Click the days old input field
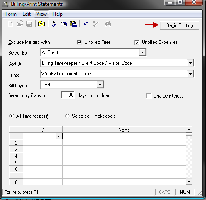206x200 pixels. pyautogui.click(x=68, y=95)
